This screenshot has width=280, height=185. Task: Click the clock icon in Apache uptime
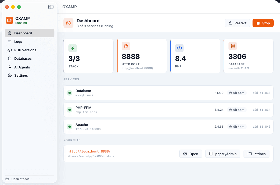click(231, 127)
